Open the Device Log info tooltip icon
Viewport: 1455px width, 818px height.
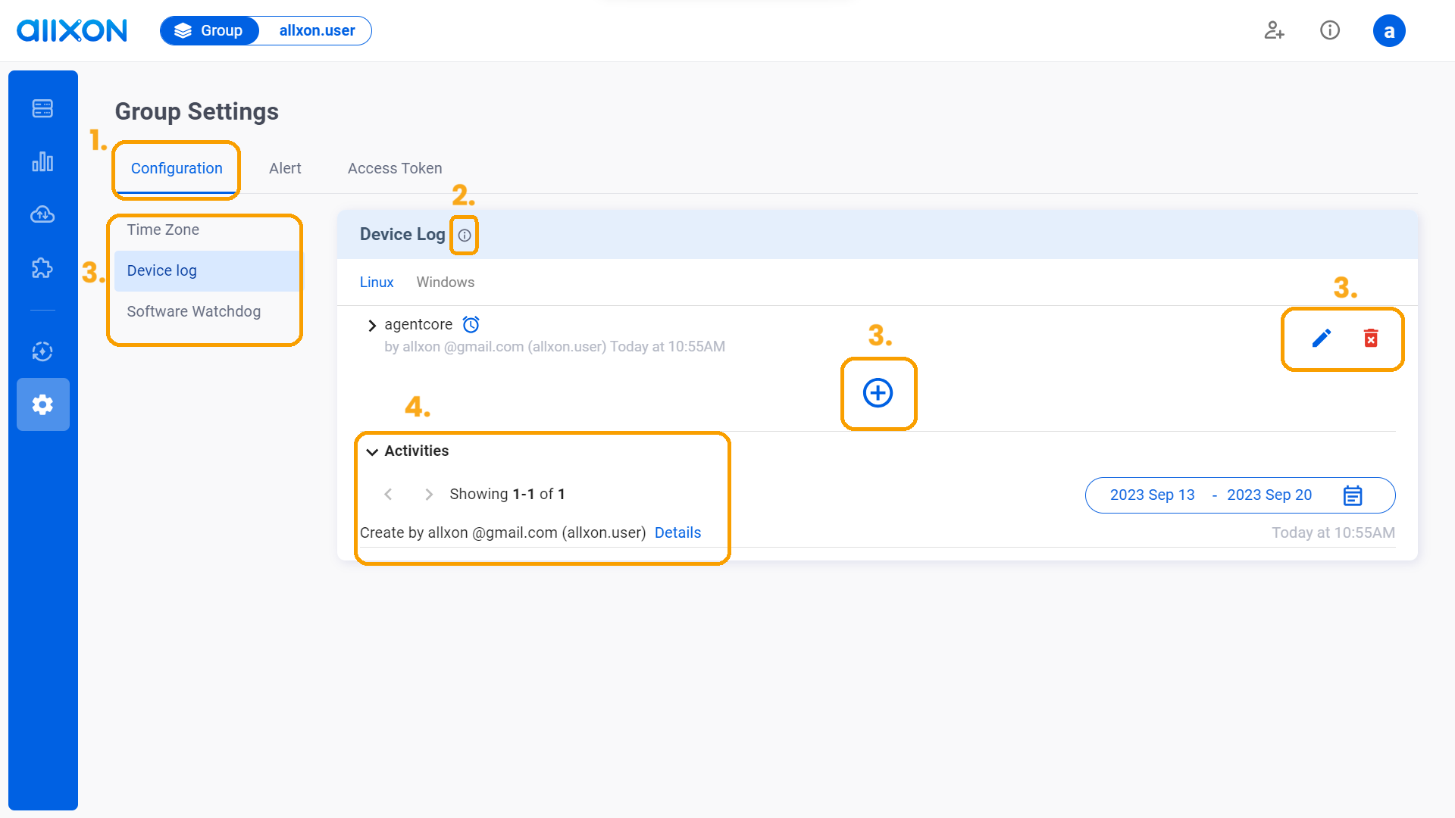465,236
